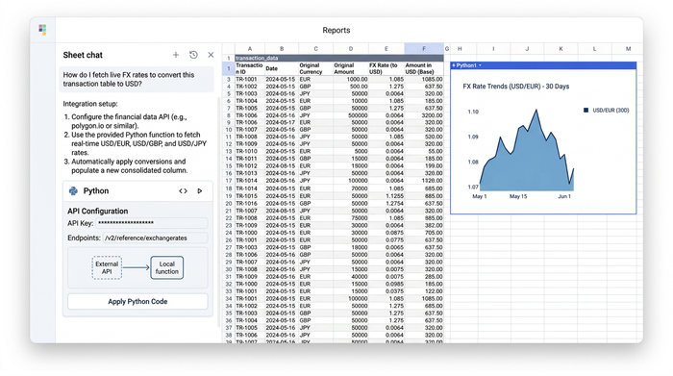This screenshot has height=376, width=673.
Task: Click the Python logo icon
Action: pyautogui.click(x=73, y=191)
